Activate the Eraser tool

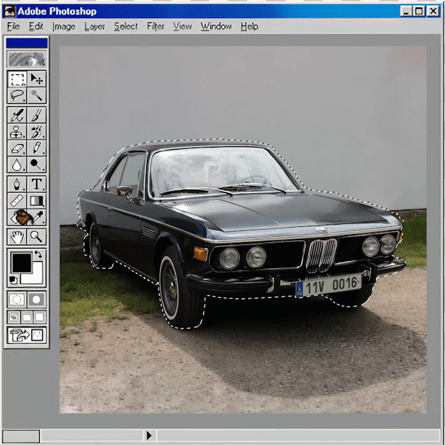[18, 149]
